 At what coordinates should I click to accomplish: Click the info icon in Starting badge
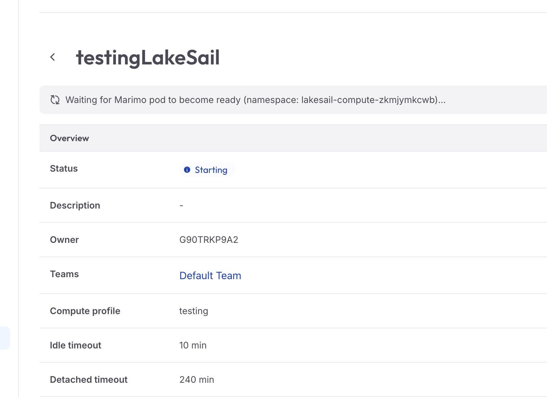187,170
